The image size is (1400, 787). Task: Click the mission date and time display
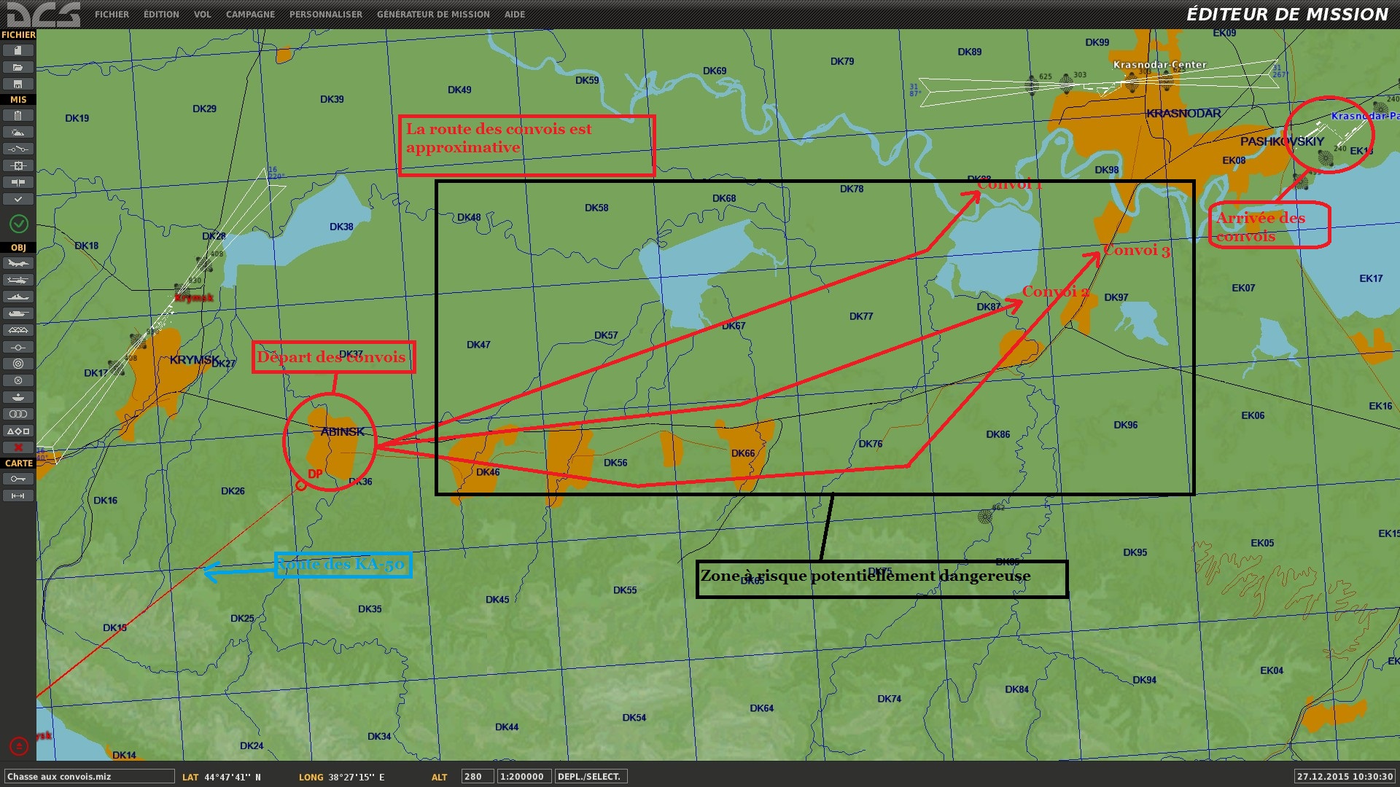[1345, 777]
